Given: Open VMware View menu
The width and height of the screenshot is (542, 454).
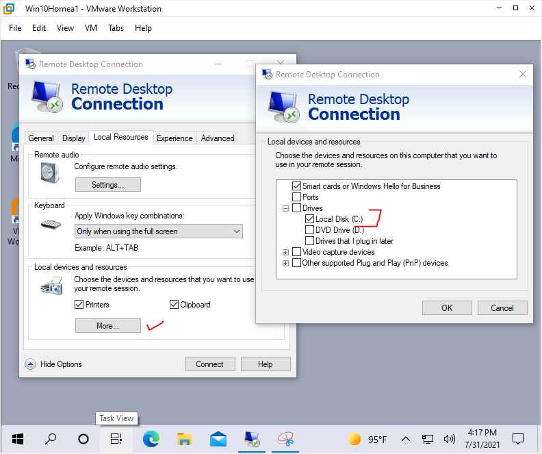Looking at the screenshot, I should click(65, 28).
